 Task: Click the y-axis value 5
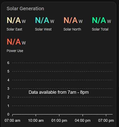pos(8,71)
